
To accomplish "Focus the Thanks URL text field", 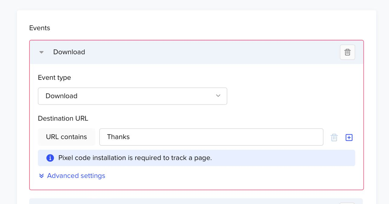I will pyautogui.click(x=211, y=137).
